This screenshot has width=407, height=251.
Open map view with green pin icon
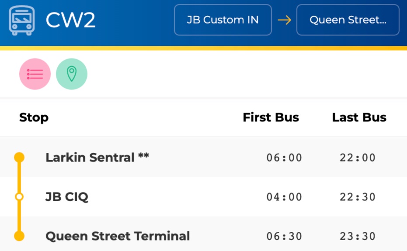pos(72,74)
